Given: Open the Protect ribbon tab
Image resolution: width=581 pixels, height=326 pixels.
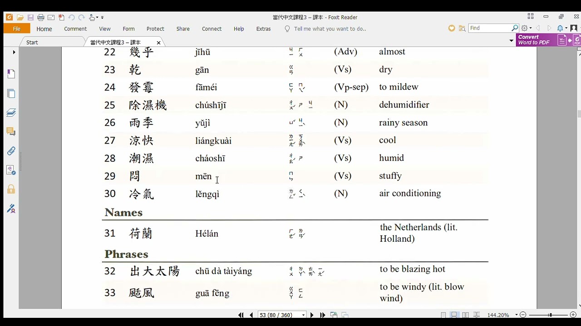Looking at the screenshot, I should [155, 29].
